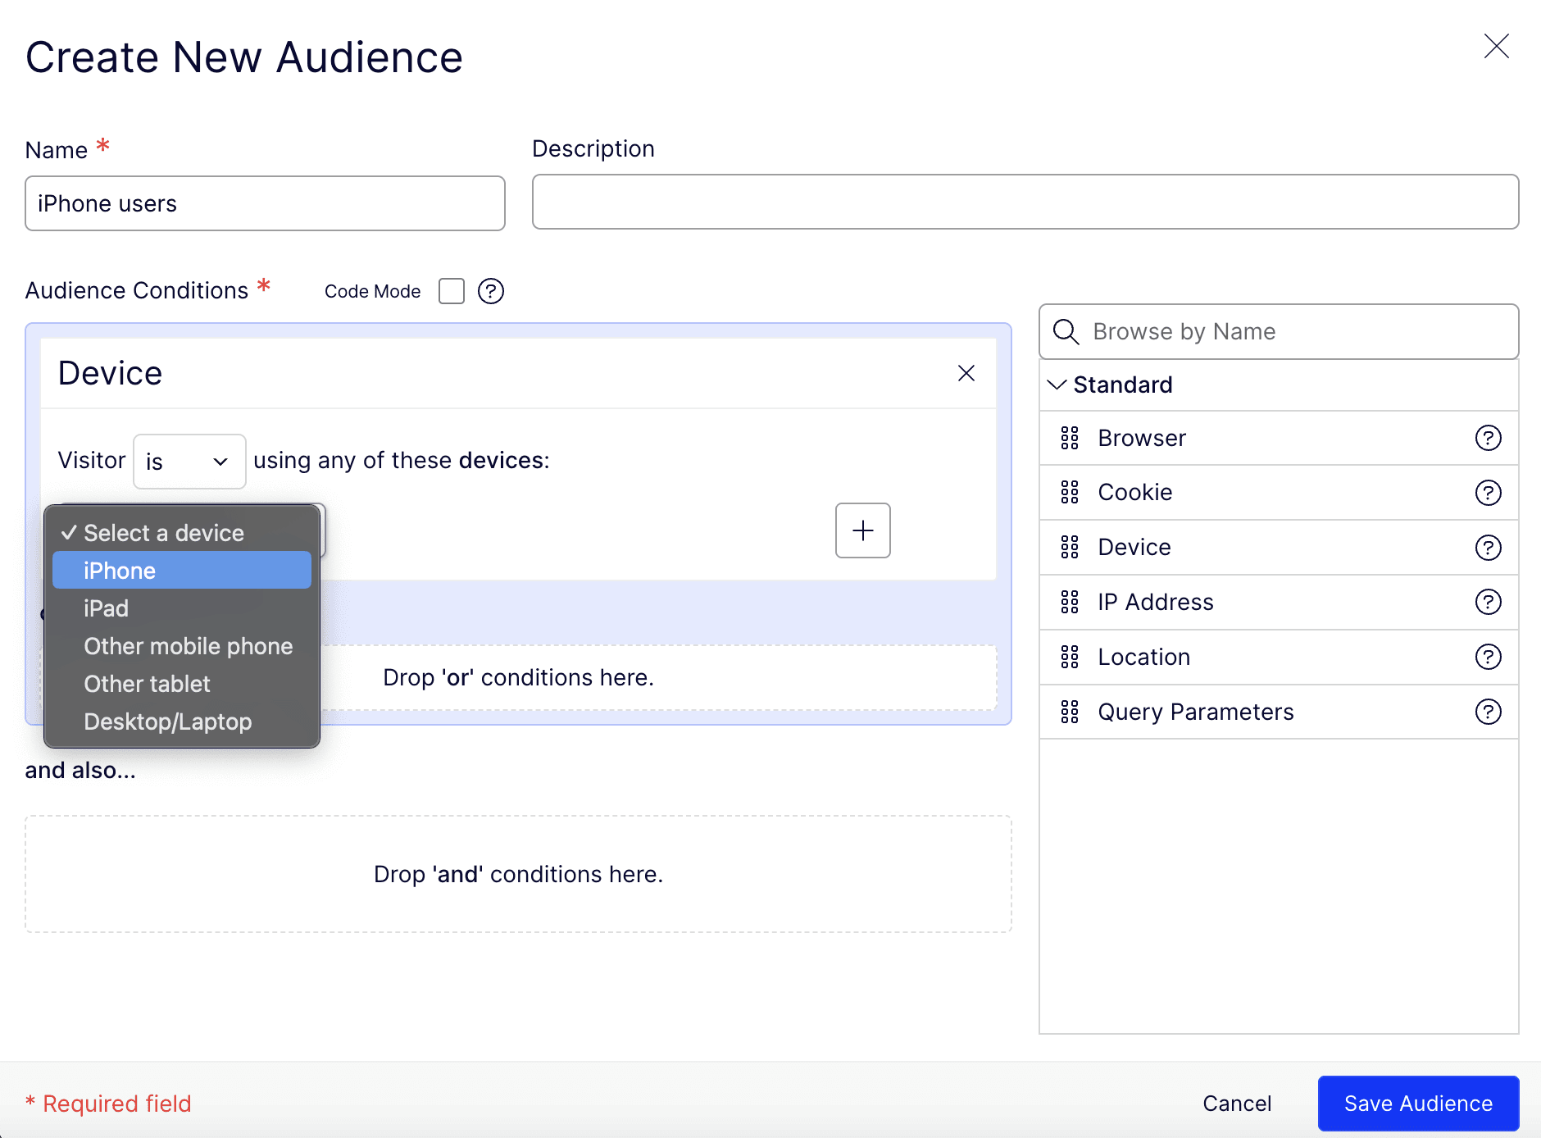Enable the Code Mode checkbox

point(452,291)
